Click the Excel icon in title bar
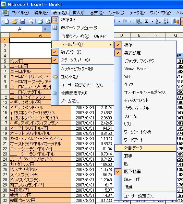183x204 pixels. [3, 4]
